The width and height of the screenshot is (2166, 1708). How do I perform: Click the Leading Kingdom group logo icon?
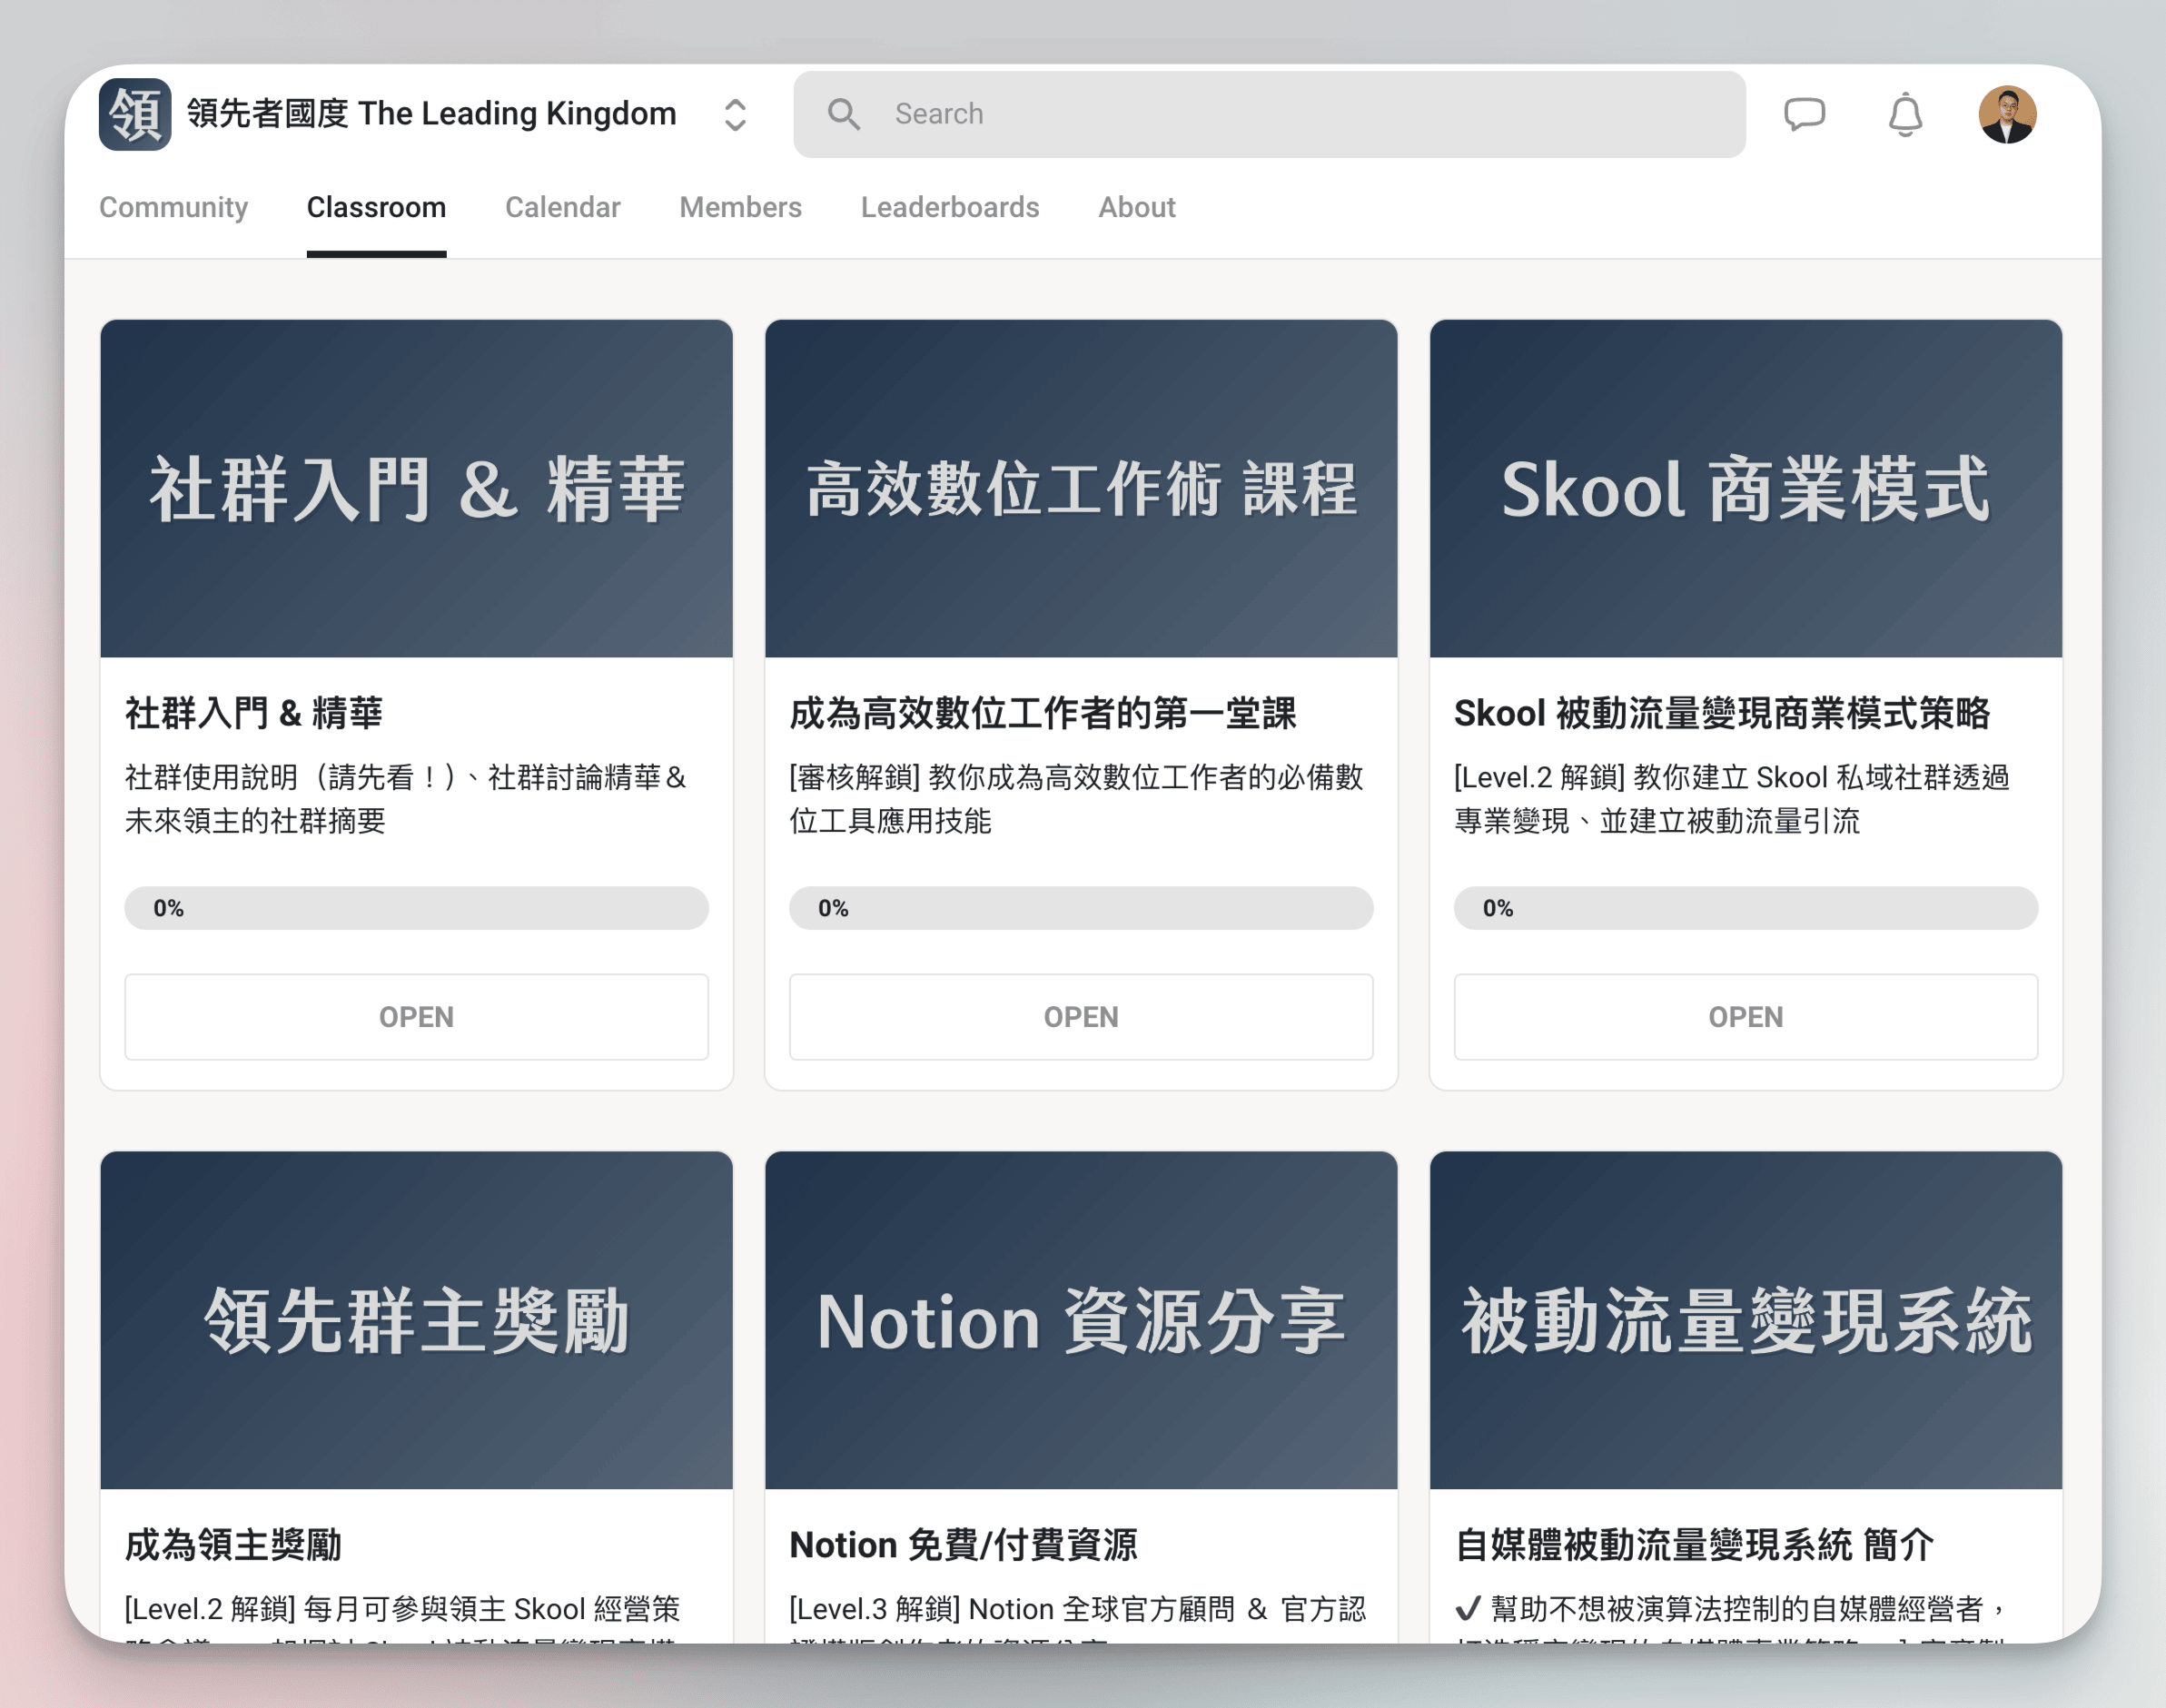point(135,114)
